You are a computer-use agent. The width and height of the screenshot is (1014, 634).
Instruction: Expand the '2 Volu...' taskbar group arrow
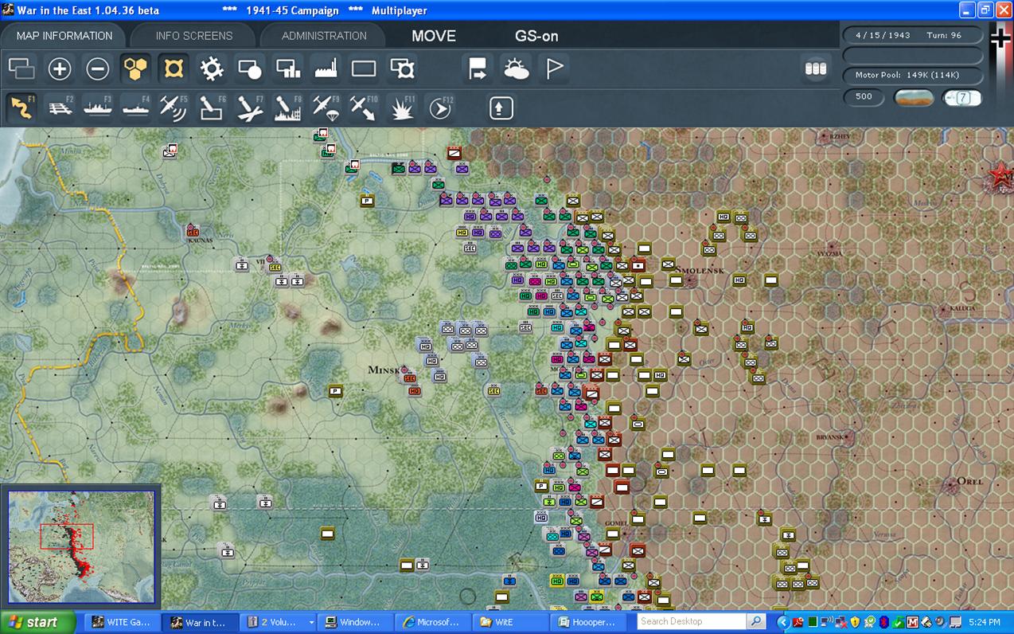311,622
